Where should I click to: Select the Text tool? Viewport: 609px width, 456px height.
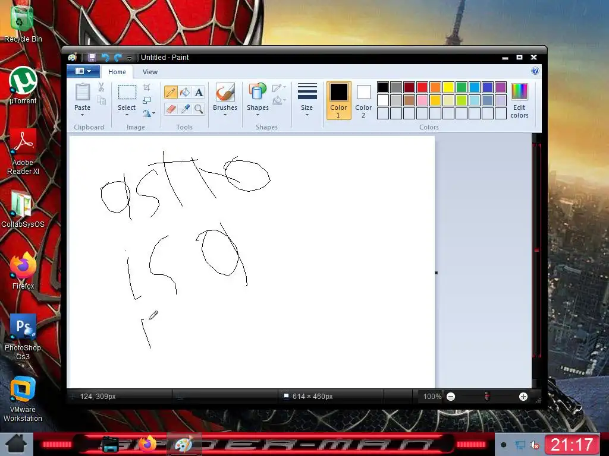[x=199, y=92]
